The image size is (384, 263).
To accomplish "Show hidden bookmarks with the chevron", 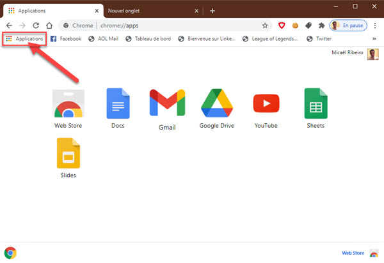I will [374, 38].
